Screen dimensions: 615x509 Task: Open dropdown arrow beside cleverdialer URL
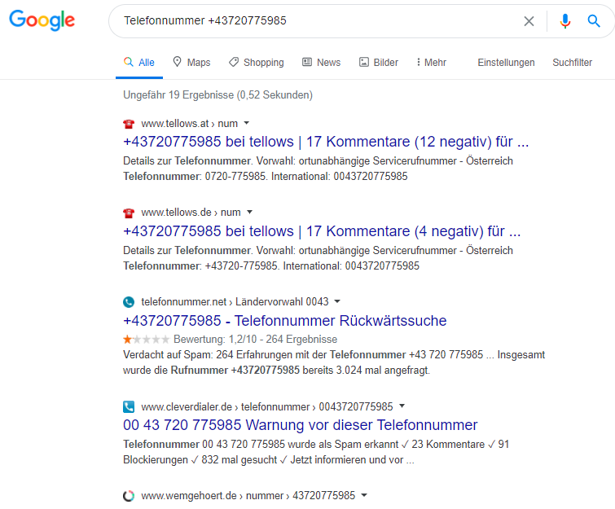402,406
